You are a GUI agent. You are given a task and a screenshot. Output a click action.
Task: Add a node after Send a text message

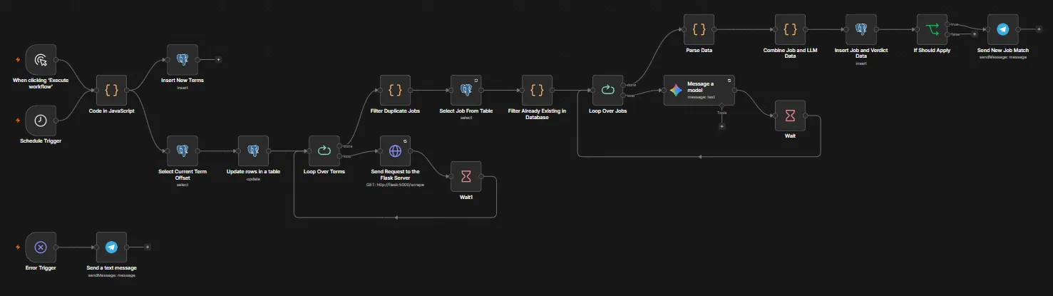[x=148, y=247]
